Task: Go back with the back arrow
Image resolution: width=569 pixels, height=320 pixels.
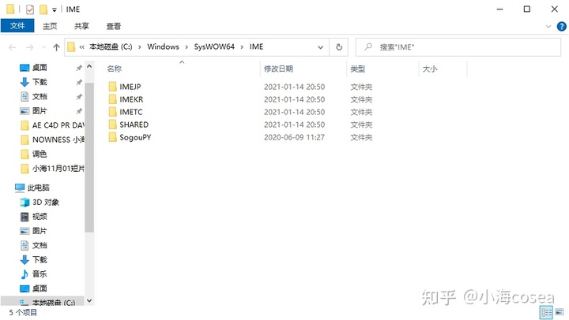Action: pyautogui.click(x=13, y=47)
